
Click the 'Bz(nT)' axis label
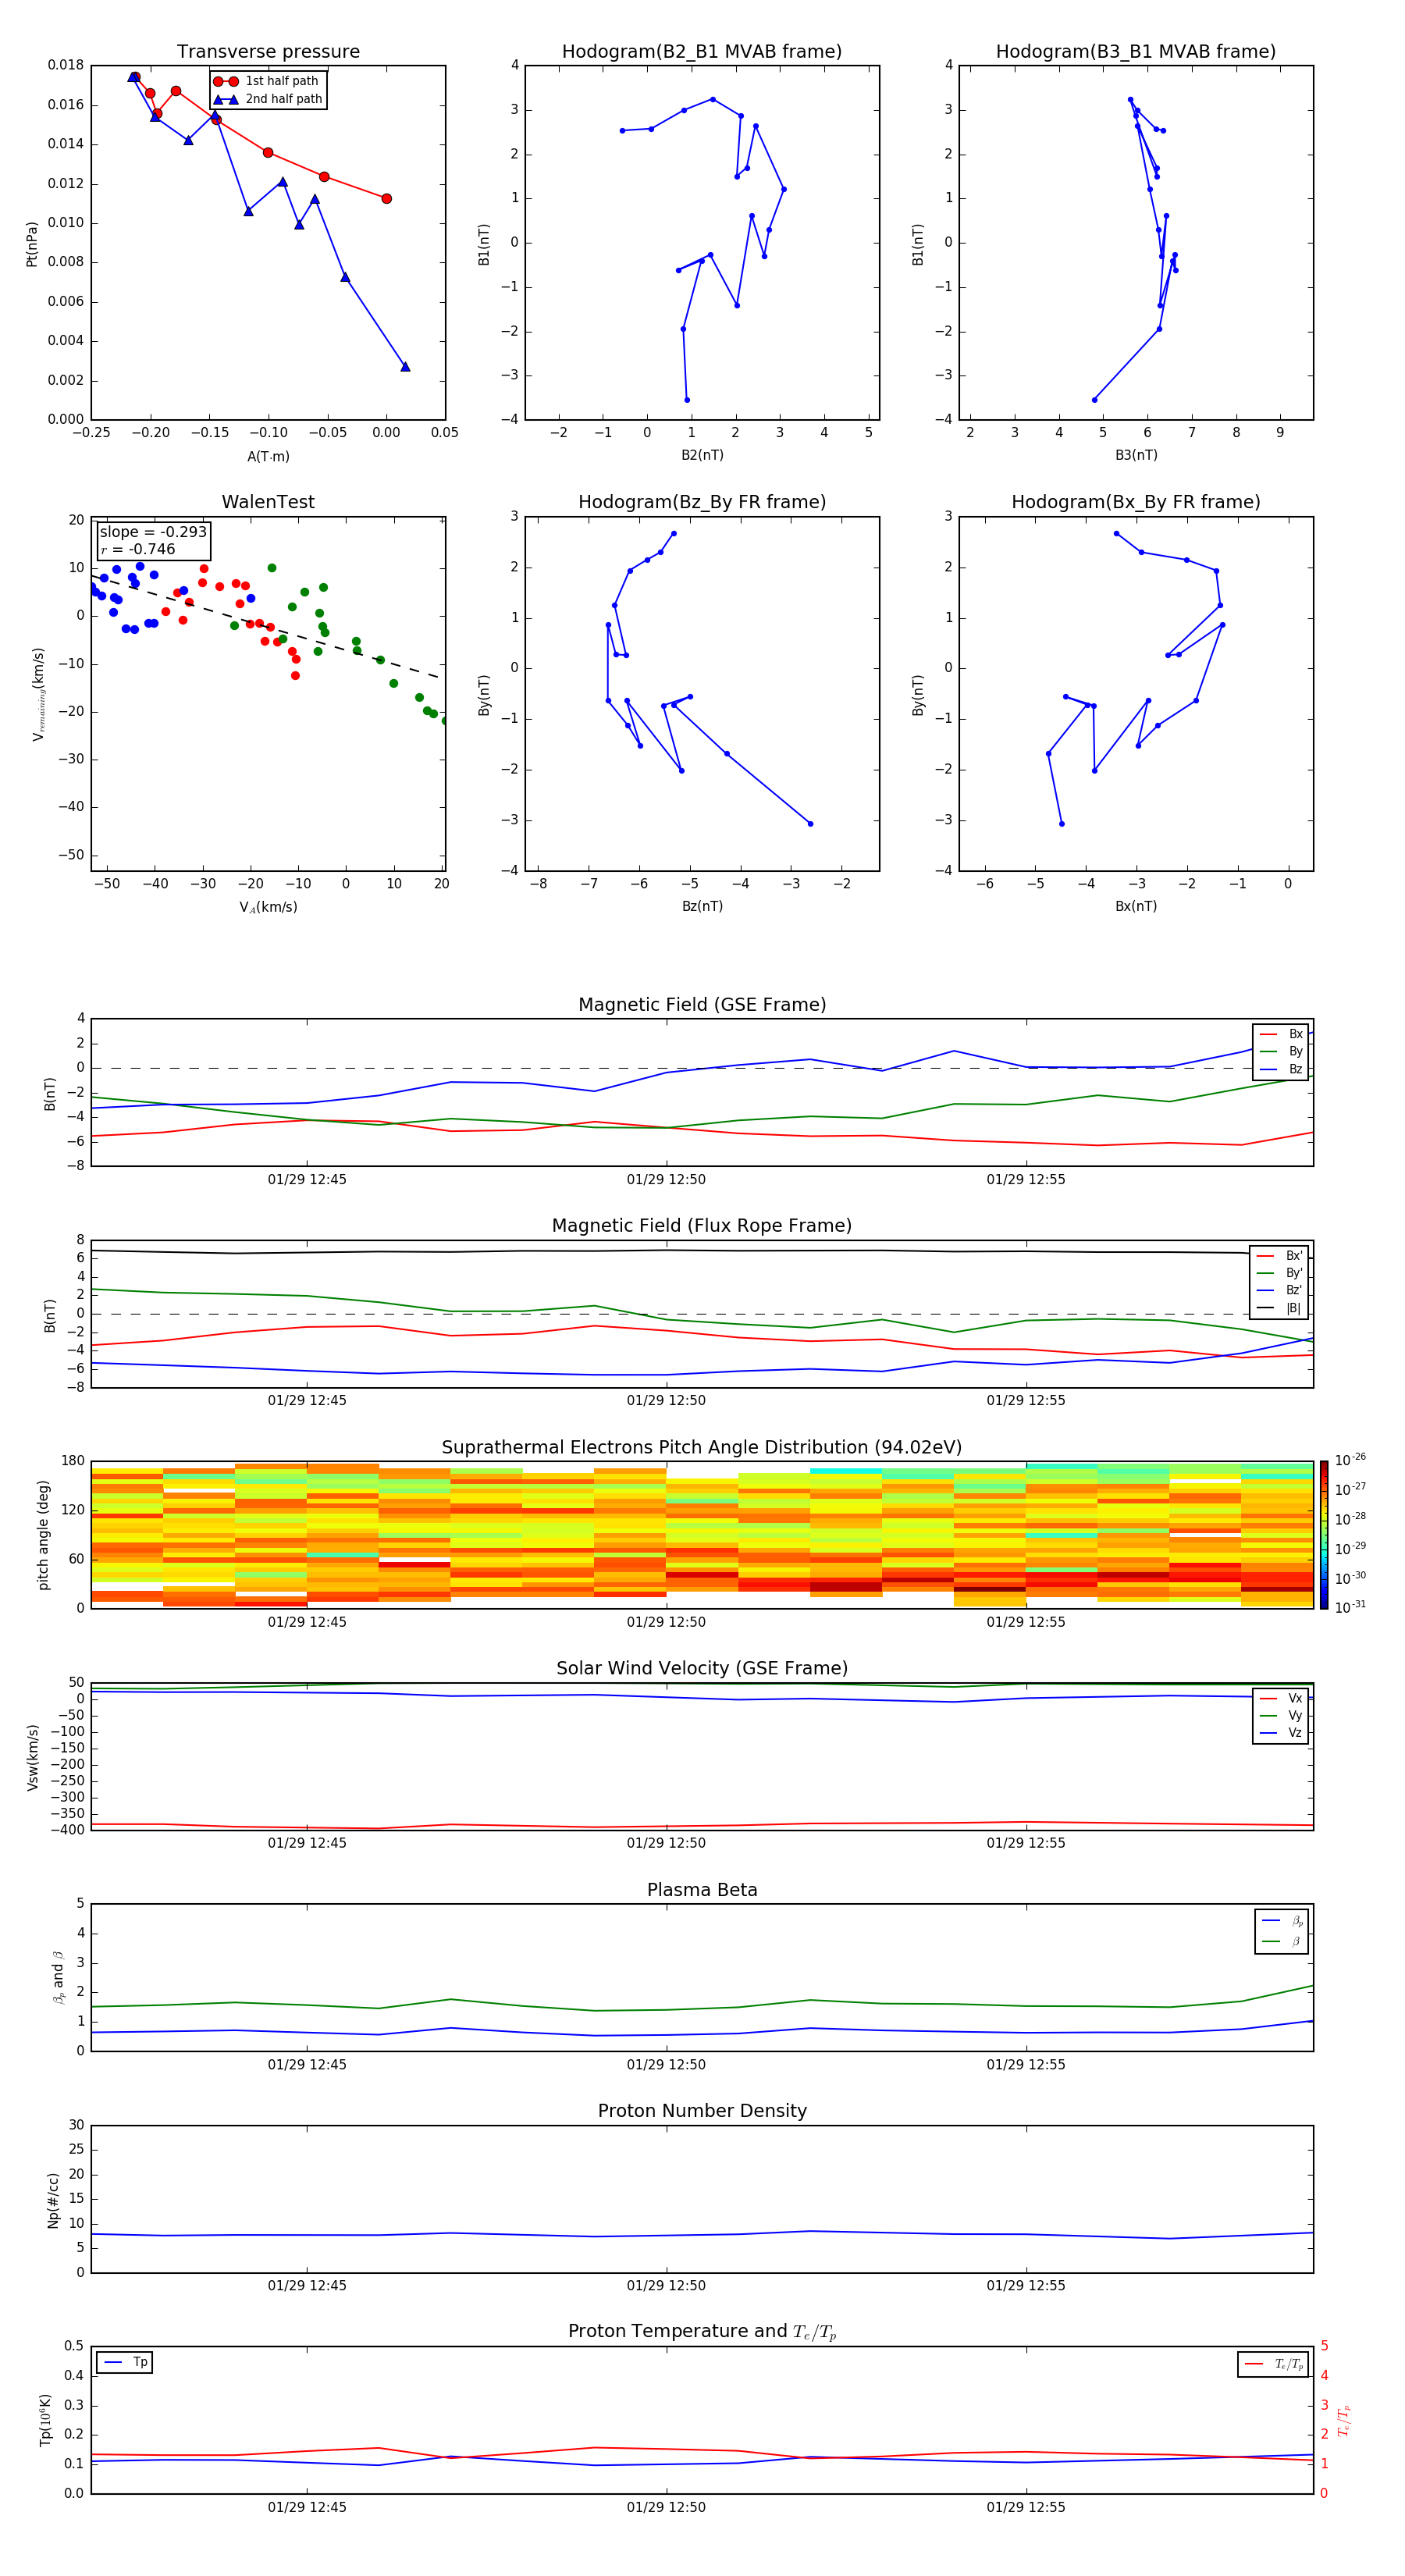click(702, 906)
